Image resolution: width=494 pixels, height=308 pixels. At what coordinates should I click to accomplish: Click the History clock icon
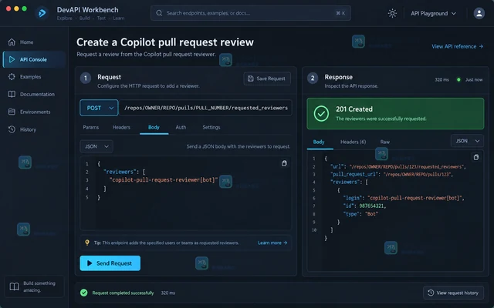pyautogui.click(x=12, y=129)
